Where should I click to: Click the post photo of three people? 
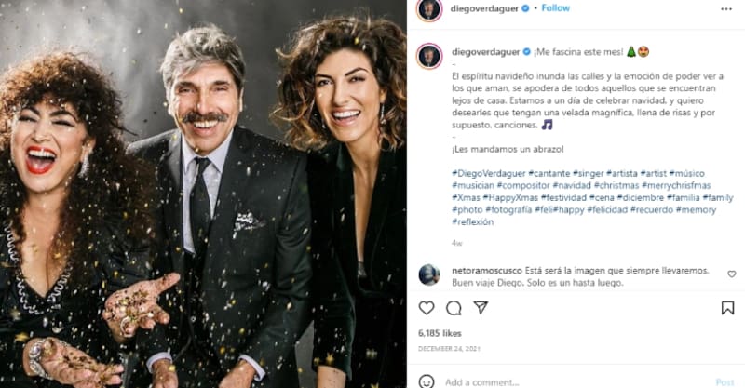tap(203, 194)
